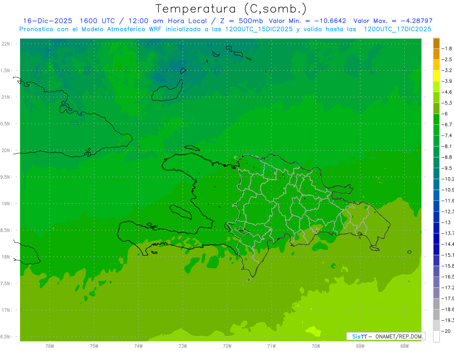This screenshot has width=454, height=351.
Task: Pick the dark orange swatch above -1.8
Action: pyautogui.click(x=436, y=43)
